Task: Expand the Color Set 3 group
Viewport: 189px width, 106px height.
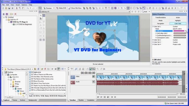Action: click(153, 42)
